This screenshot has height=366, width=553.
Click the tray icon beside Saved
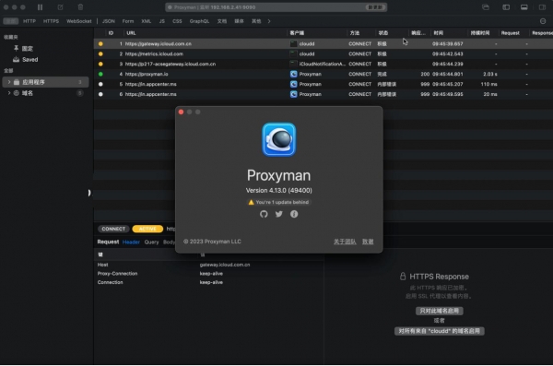[16, 59]
